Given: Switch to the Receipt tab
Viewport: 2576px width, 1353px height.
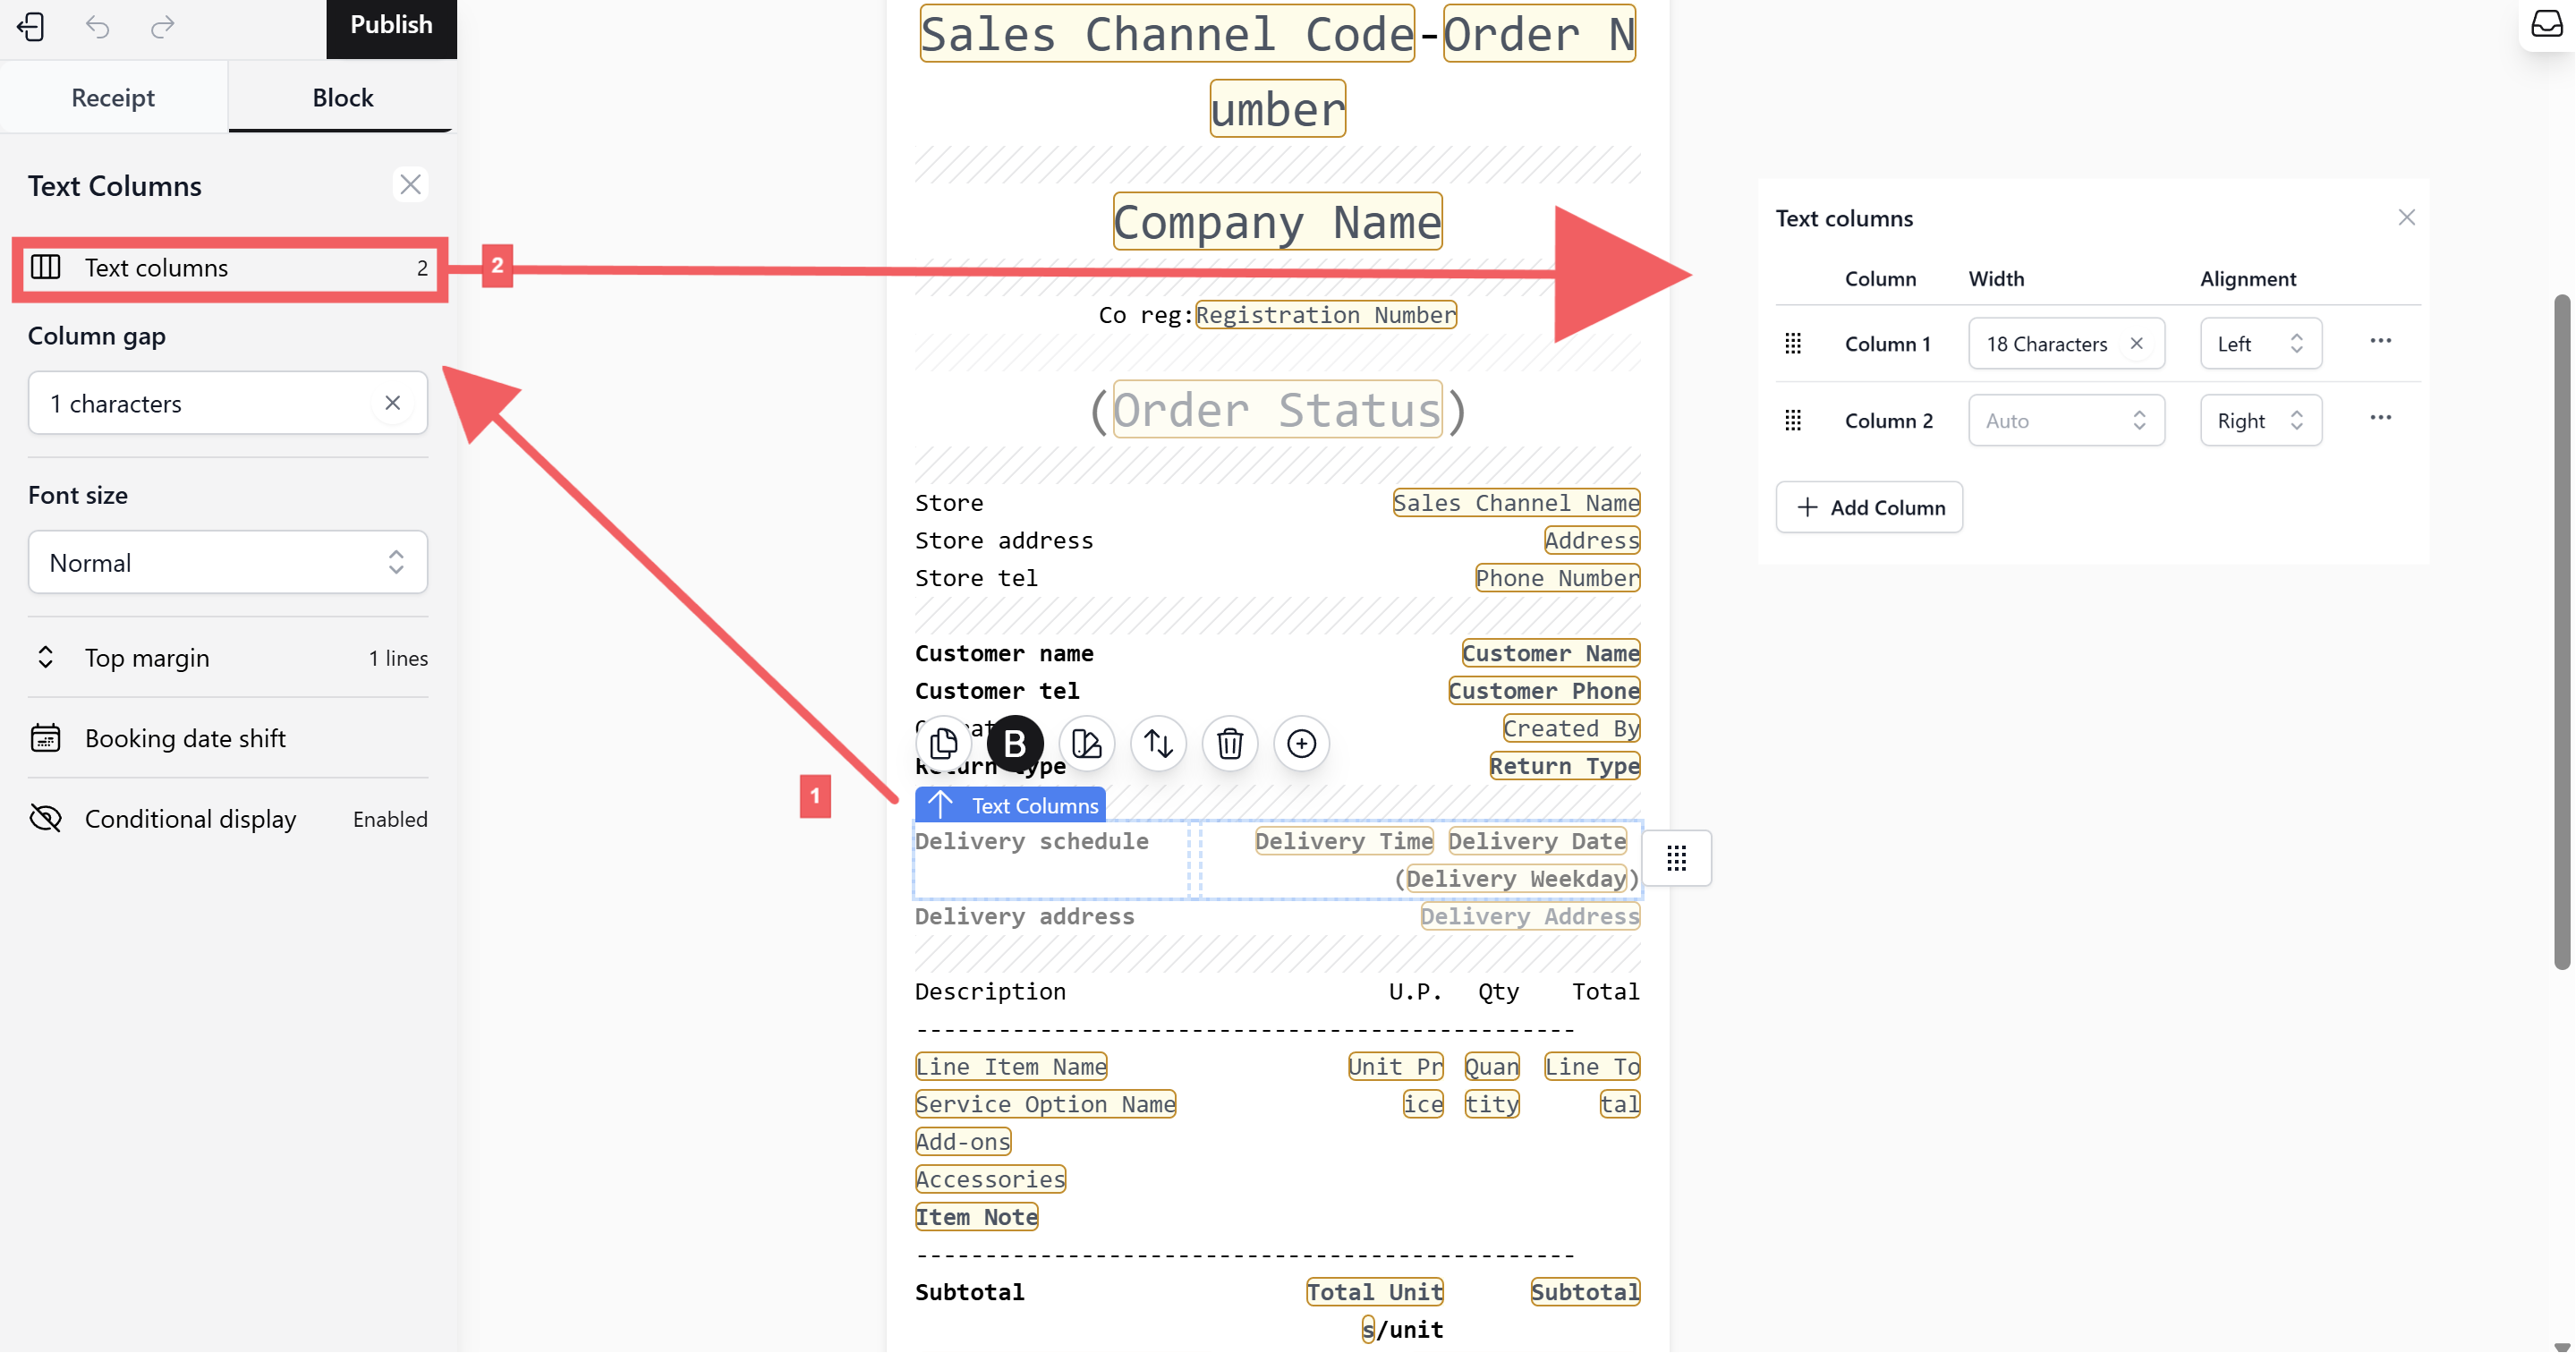Looking at the screenshot, I should point(113,97).
